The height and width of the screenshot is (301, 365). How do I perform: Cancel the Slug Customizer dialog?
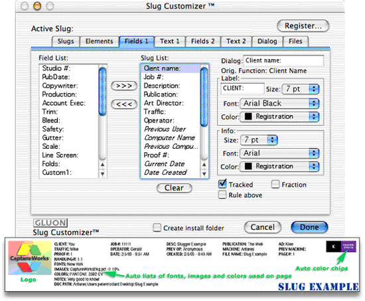(263, 227)
